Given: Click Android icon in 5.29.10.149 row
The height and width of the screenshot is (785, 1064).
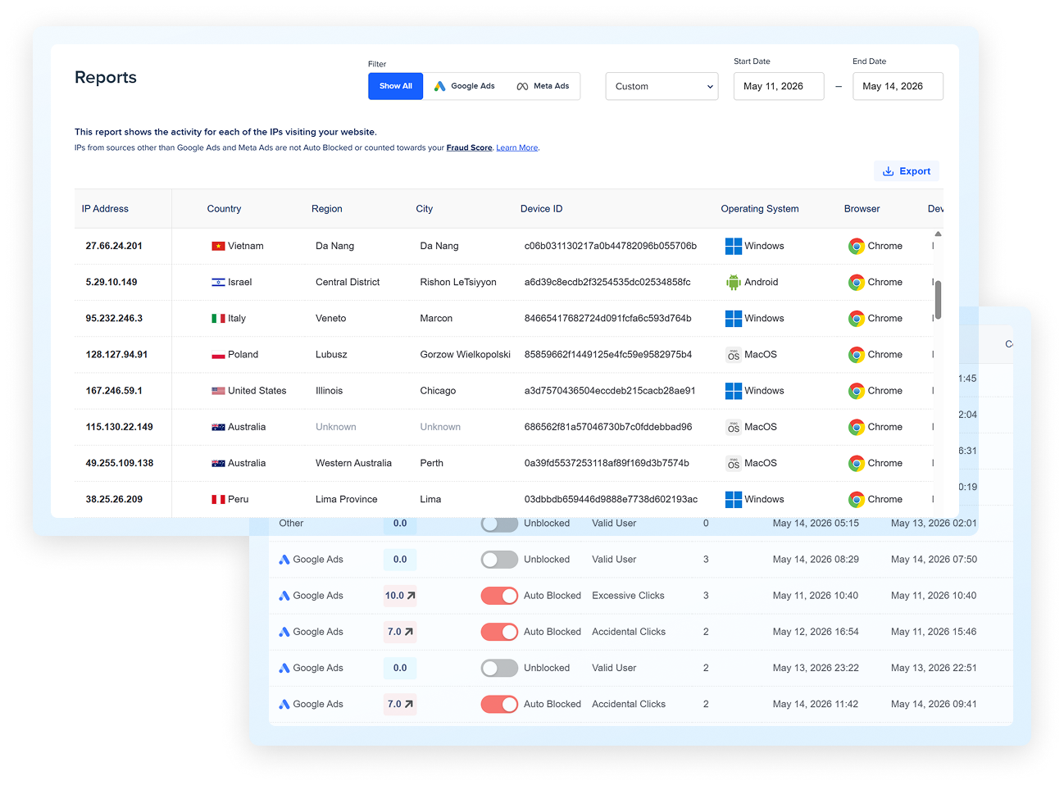Looking at the screenshot, I should [733, 282].
